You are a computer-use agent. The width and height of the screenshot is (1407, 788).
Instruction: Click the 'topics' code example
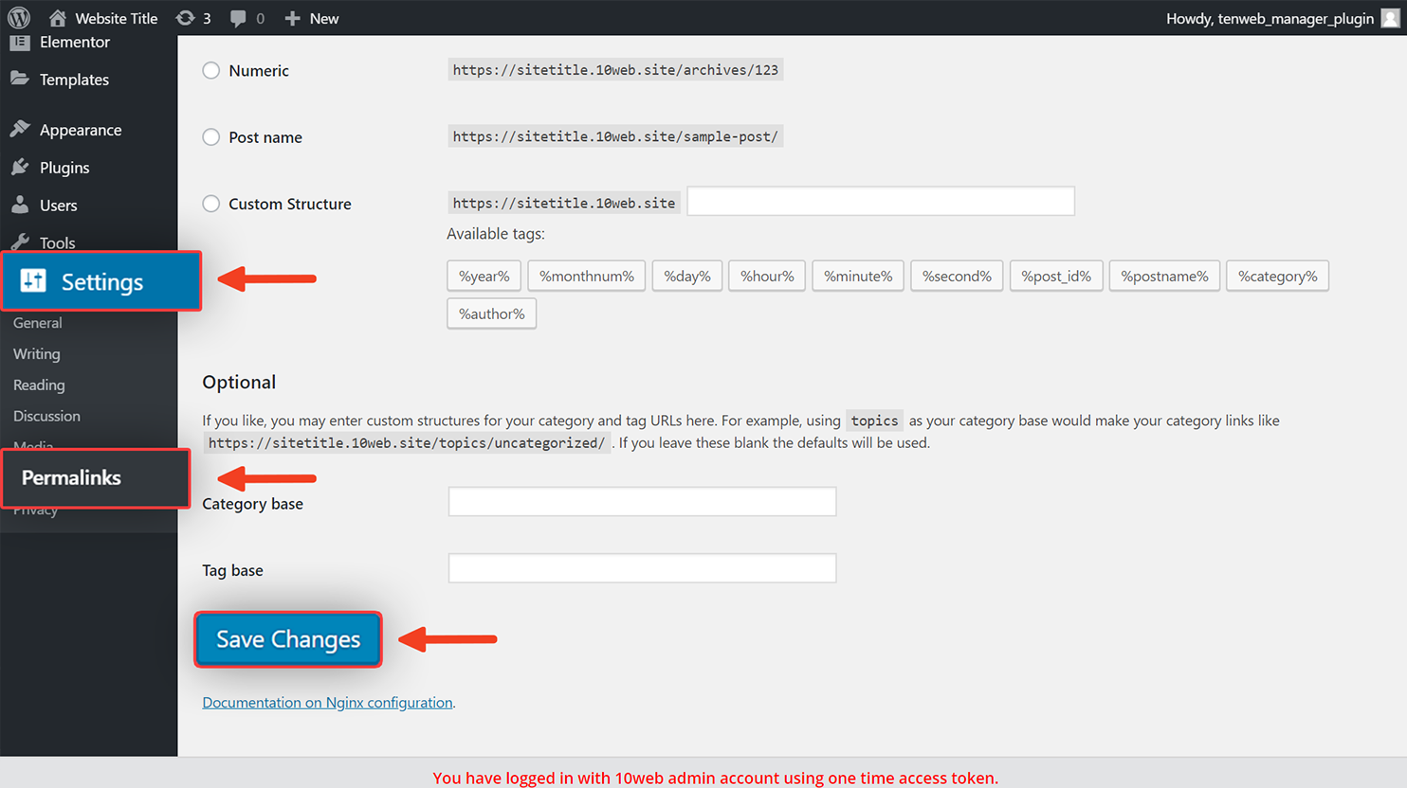pos(874,421)
